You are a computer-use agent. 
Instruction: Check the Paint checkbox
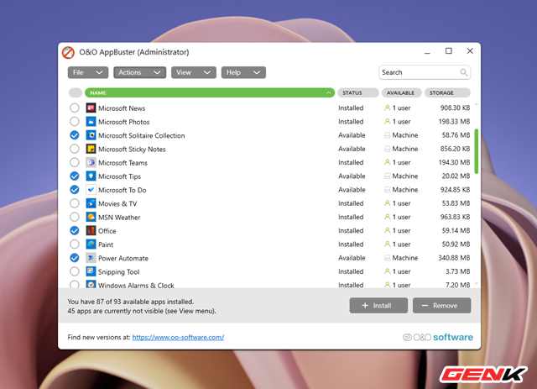click(75, 244)
